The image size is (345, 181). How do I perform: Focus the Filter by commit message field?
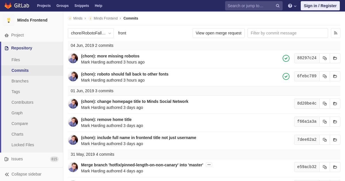(x=288, y=33)
